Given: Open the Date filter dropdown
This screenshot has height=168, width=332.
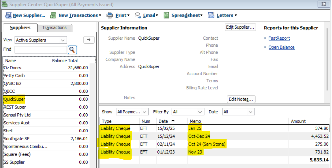Looking at the screenshot, I should (x=238, y=112).
